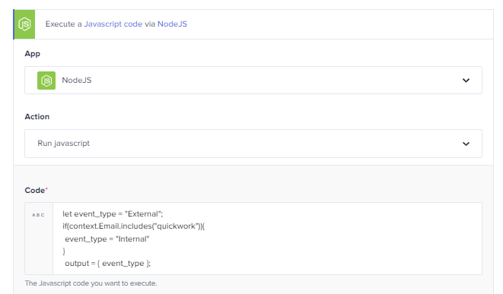Expand the App dropdown chevron
The height and width of the screenshot is (294, 503).
466,81
